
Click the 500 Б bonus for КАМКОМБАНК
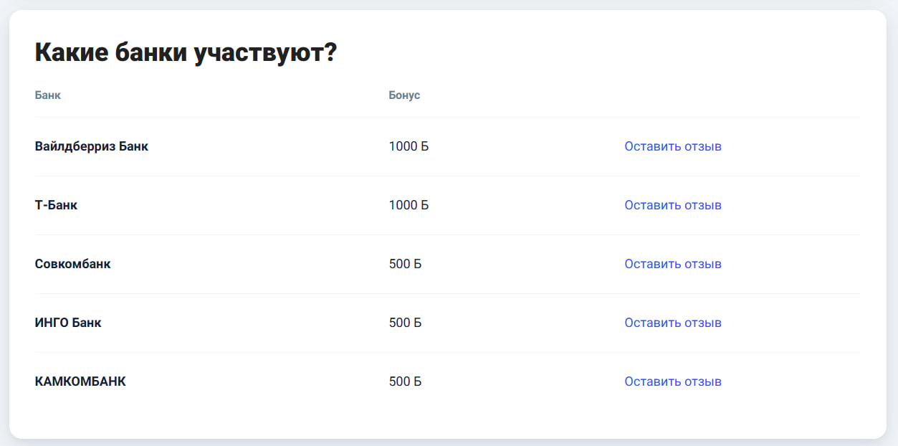405,381
